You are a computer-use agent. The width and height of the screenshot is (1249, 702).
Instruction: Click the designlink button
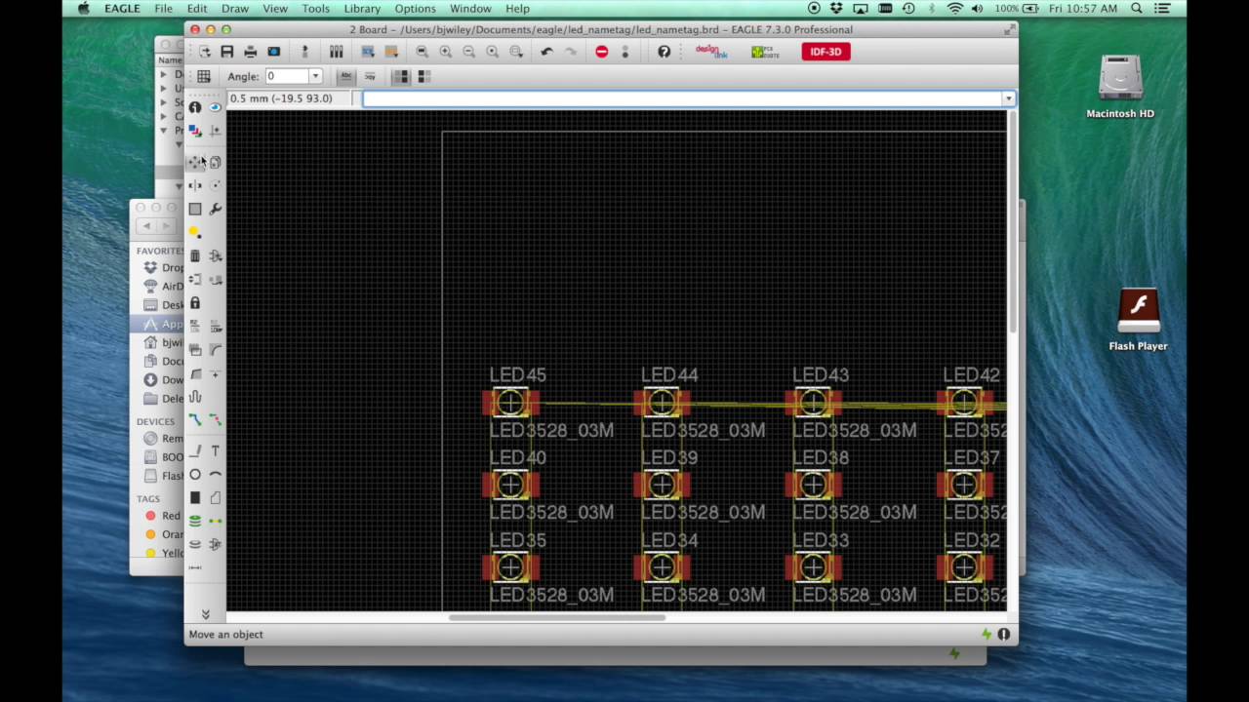[711, 52]
